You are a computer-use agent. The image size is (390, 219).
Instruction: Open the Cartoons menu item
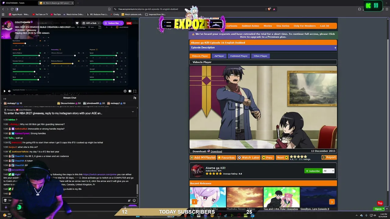(x=232, y=26)
